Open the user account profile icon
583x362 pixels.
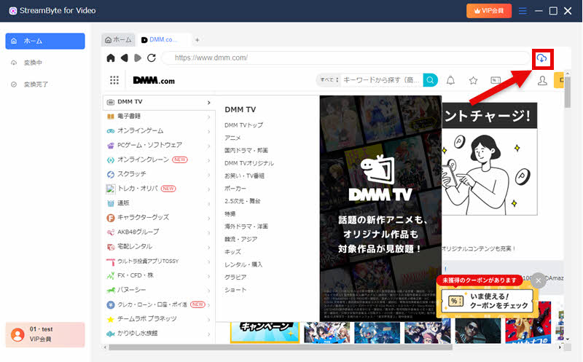(x=542, y=80)
